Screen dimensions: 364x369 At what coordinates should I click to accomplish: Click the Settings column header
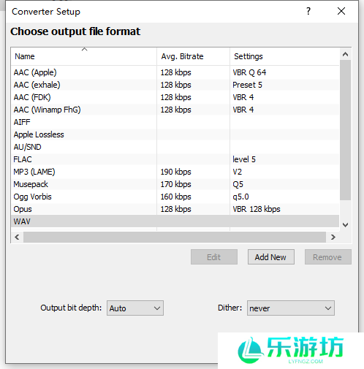[284, 56]
